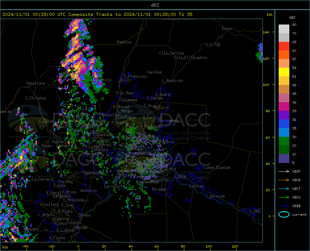This screenshot has width=310, height=251.
Task: Click the white VBCP arrow legend icon
Action: [284, 171]
